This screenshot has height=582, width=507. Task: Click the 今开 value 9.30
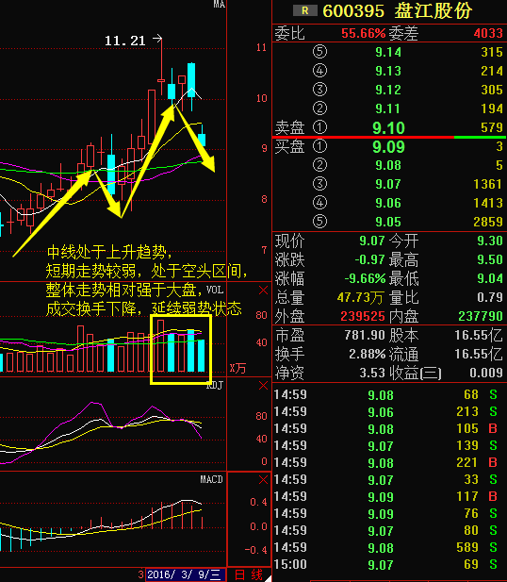[x=490, y=241]
